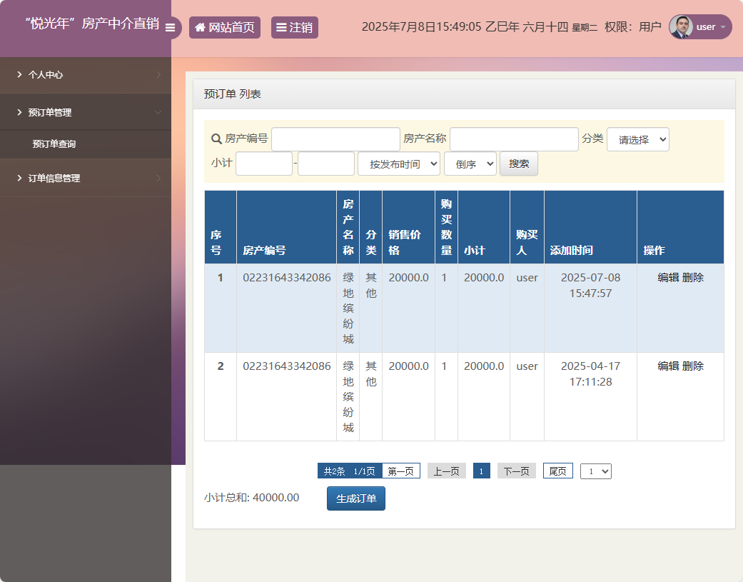
Task: Open the page number dropdown in pagination
Action: (x=595, y=471)
